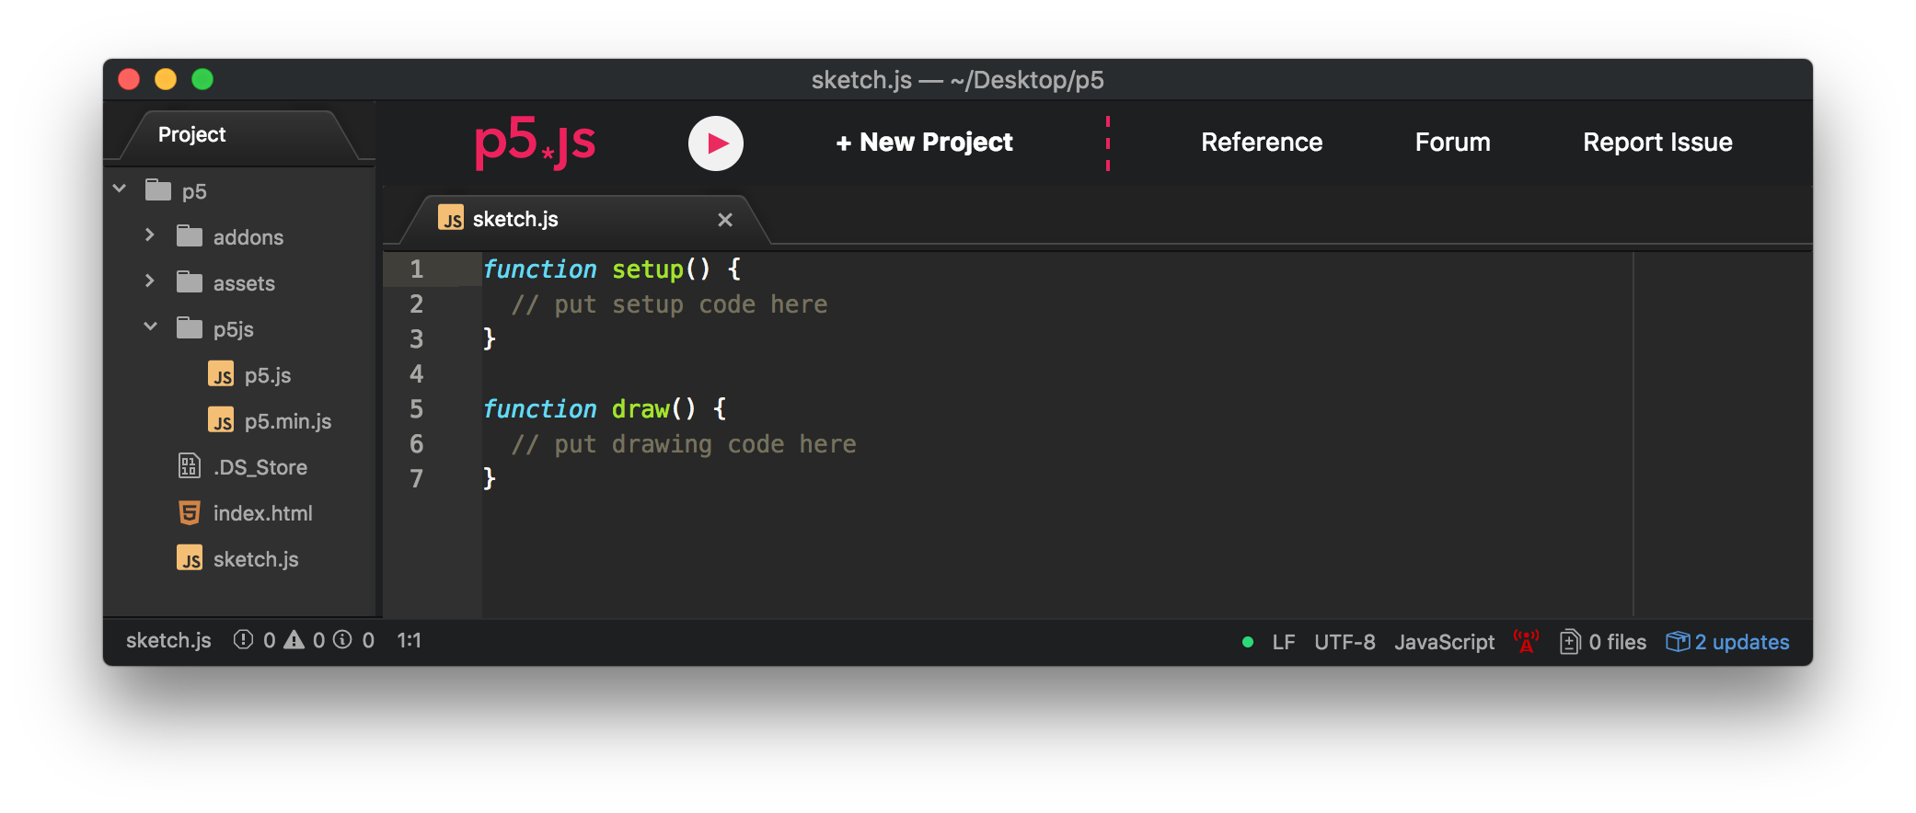This screenshot has height=813, width=1916.
Task: Run the sketch with the play button
Action: tap(715, 143)
